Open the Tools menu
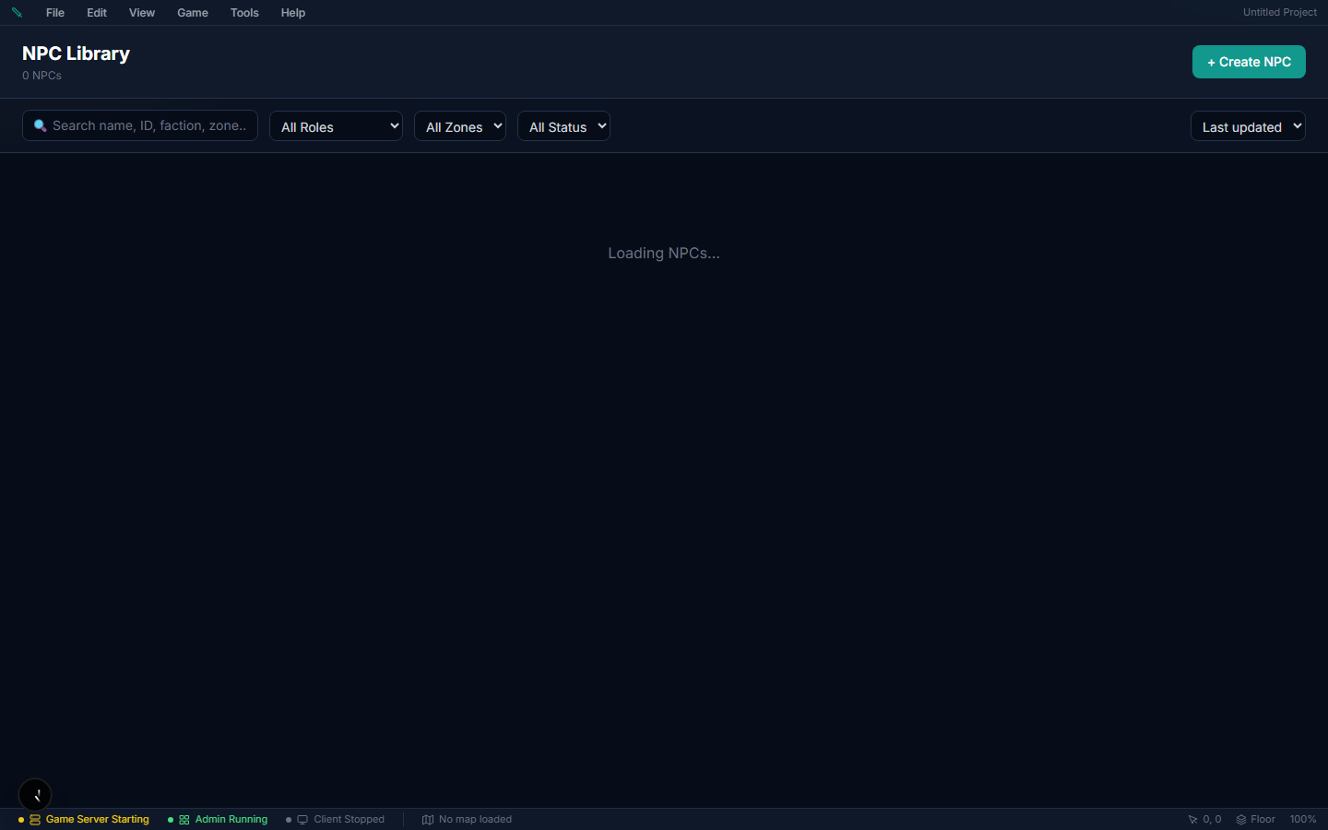The height and width of the screenshot is (830, 1328). (244, 13)
